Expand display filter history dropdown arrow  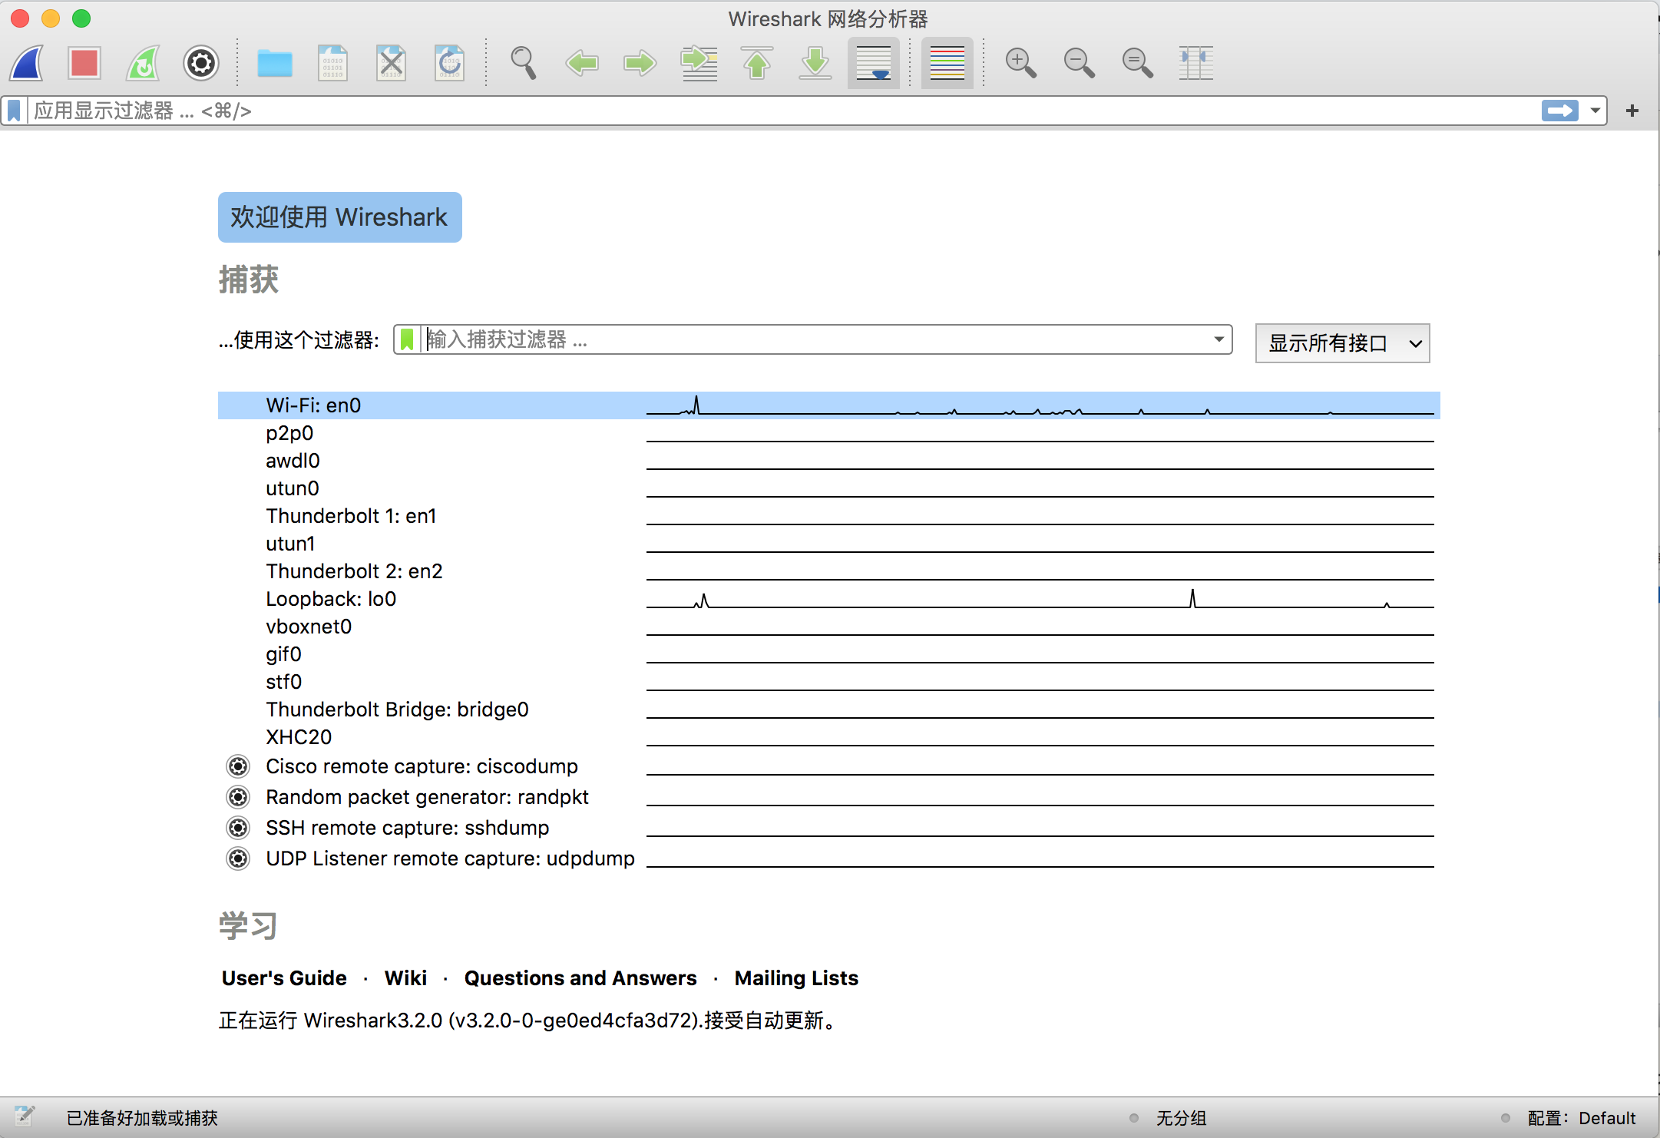click(x=1596, y=111)
